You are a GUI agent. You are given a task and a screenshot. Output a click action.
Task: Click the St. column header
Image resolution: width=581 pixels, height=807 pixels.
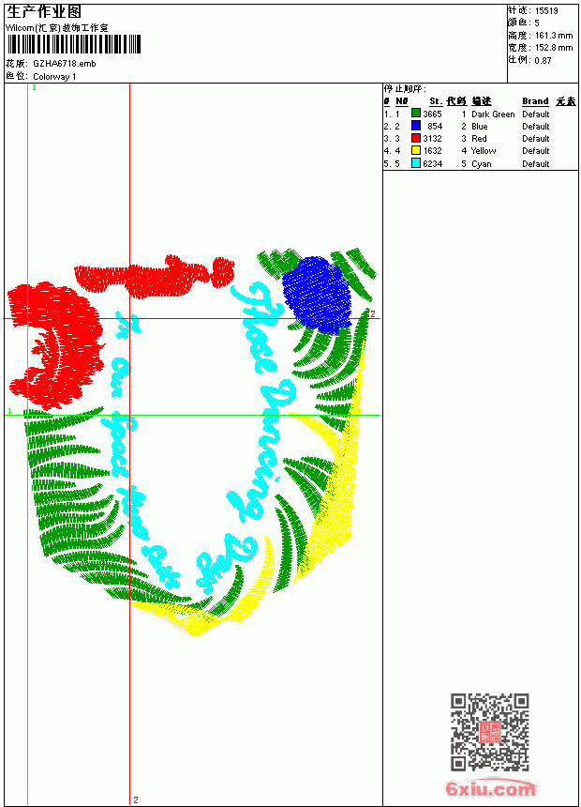click(436, 101)
